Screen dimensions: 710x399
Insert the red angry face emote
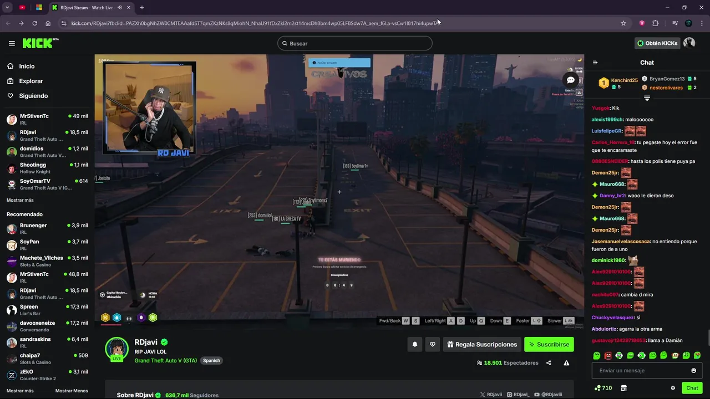(608, 355)
